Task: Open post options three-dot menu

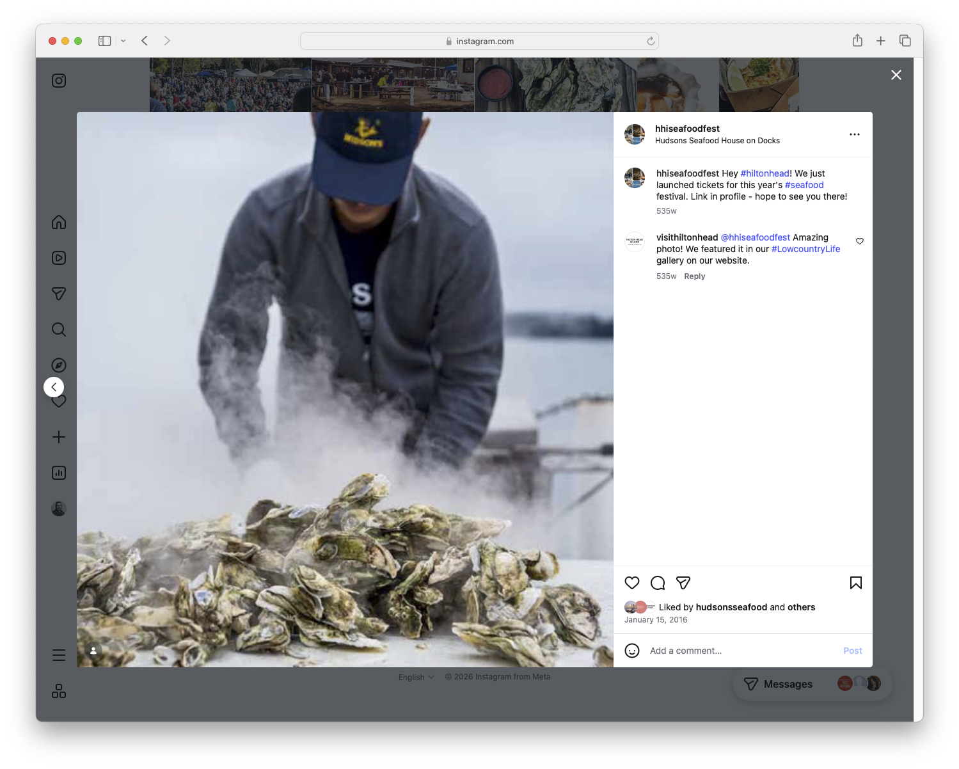Action: (855, 134)
